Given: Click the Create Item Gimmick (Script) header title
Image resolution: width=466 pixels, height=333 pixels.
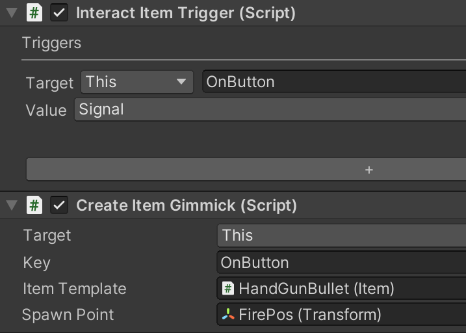Looking at the screenshot, I should [187, 206].
